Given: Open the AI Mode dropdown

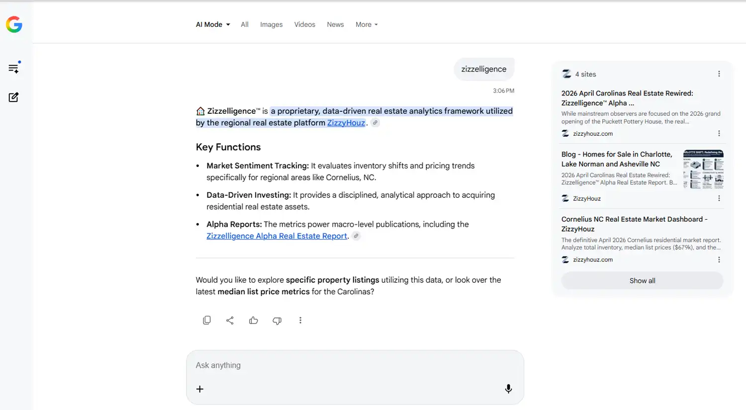Looking at the screenshot, I should [x=213, y=24].
